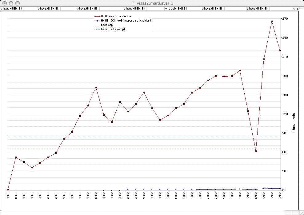The image size is (304, 215).
Task: Click the 2001 H-1B data point marker
Action: coord(96,88)
